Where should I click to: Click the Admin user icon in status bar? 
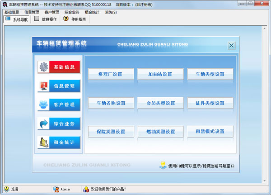click(56, 189)
